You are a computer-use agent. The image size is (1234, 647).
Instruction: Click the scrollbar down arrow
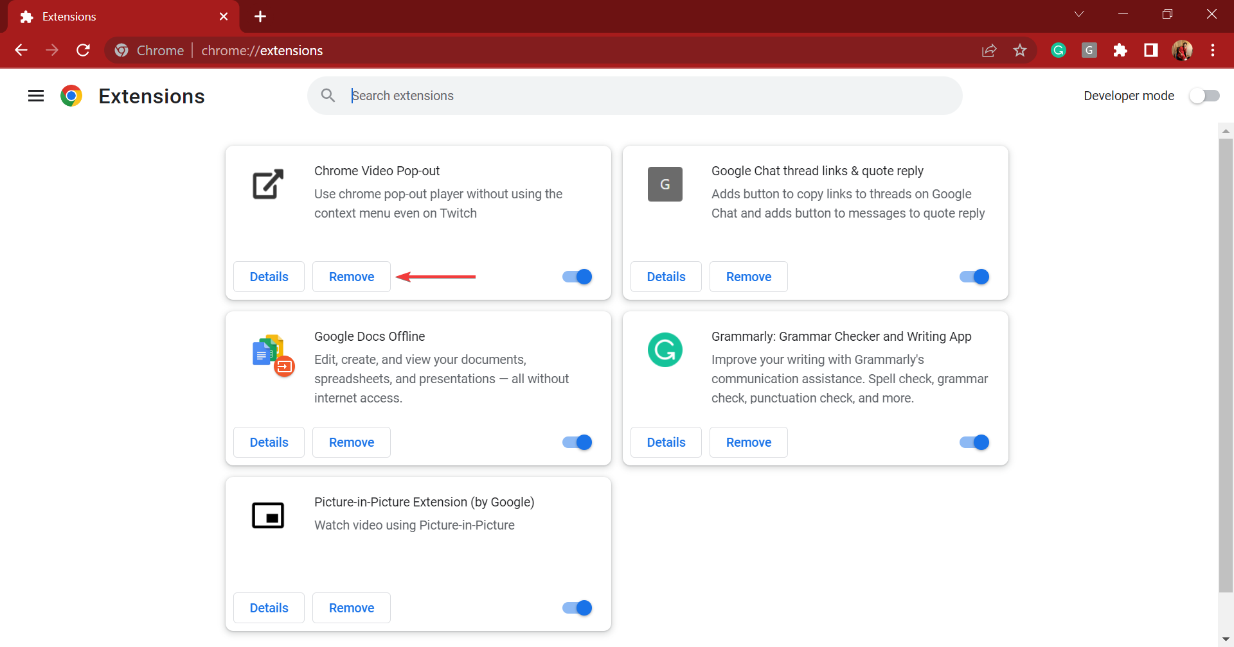coord(1226,639)
